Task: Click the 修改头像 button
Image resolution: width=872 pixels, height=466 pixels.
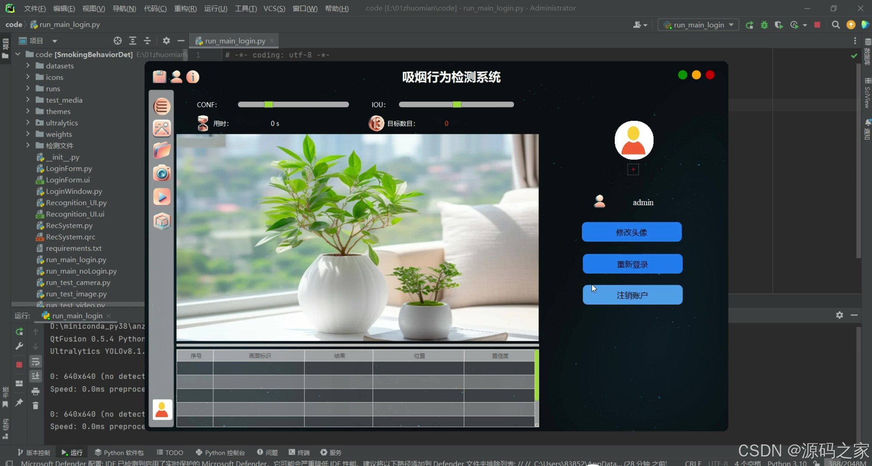Action: coord(632,232)
